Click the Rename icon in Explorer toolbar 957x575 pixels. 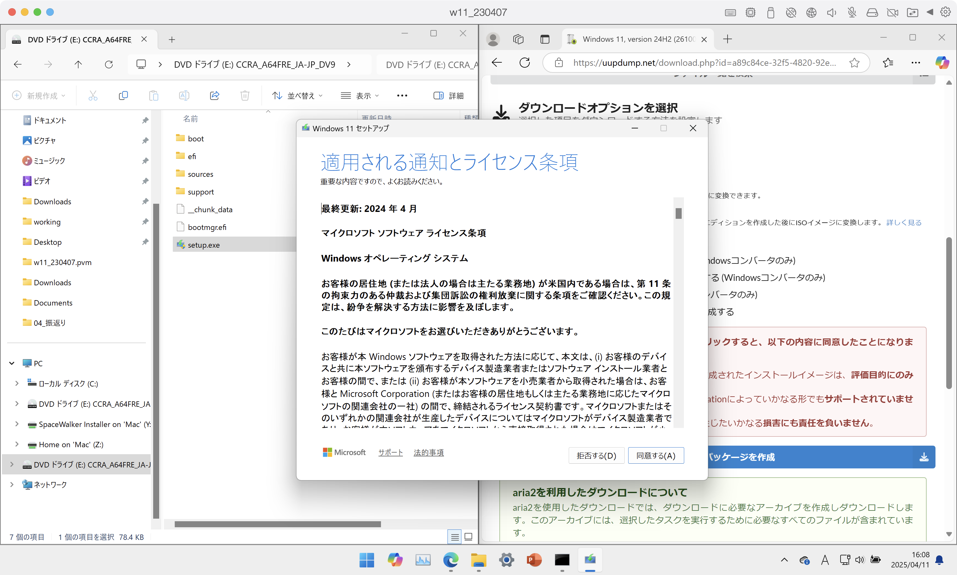click(x=184, y=96)
